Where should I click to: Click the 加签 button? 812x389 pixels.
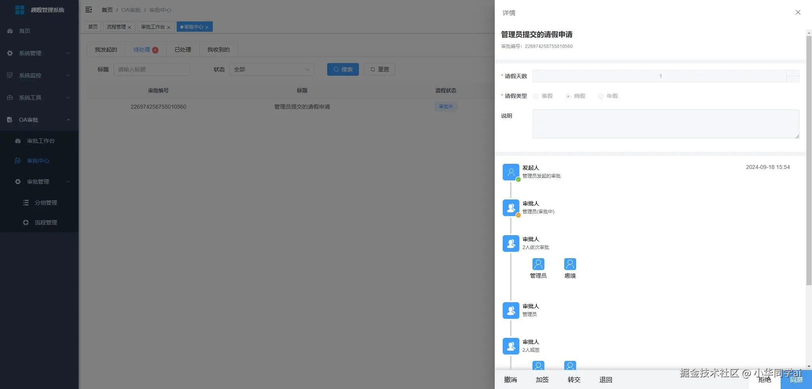click(542, 379)
